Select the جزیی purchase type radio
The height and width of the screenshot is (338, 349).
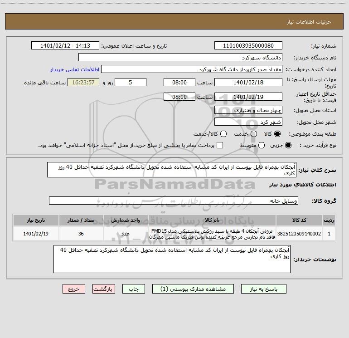[288, 145]
